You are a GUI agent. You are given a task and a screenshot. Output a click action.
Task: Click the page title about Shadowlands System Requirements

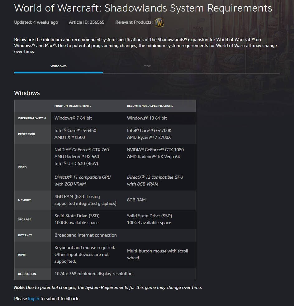(143, 8)
